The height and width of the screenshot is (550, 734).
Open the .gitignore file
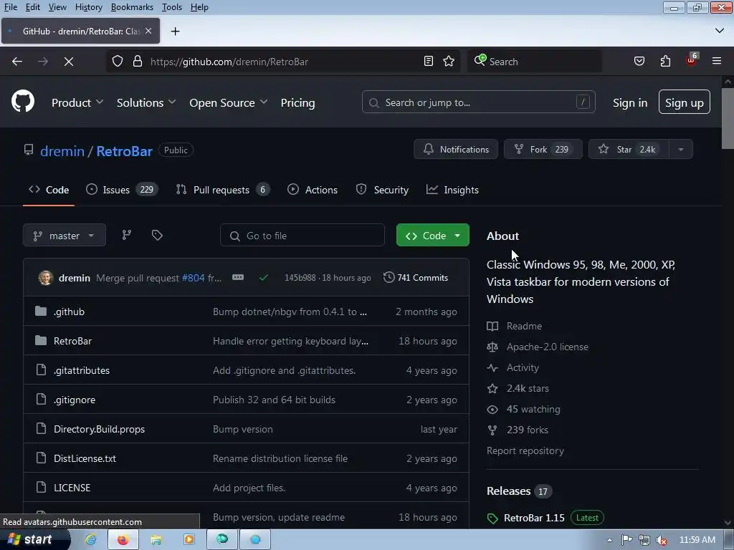click(x=75, y=400)
